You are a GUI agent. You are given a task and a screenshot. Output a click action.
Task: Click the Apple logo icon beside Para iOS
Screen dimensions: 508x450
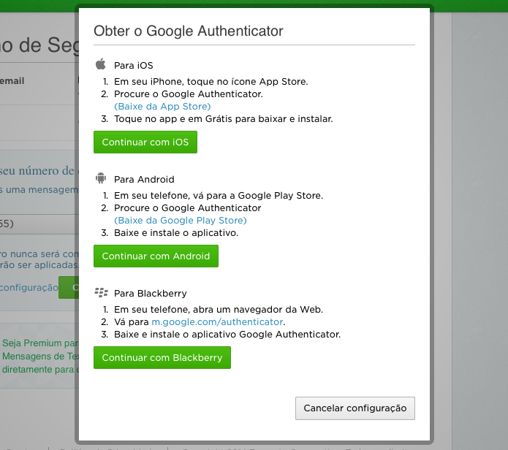click(x=101, y=64)
